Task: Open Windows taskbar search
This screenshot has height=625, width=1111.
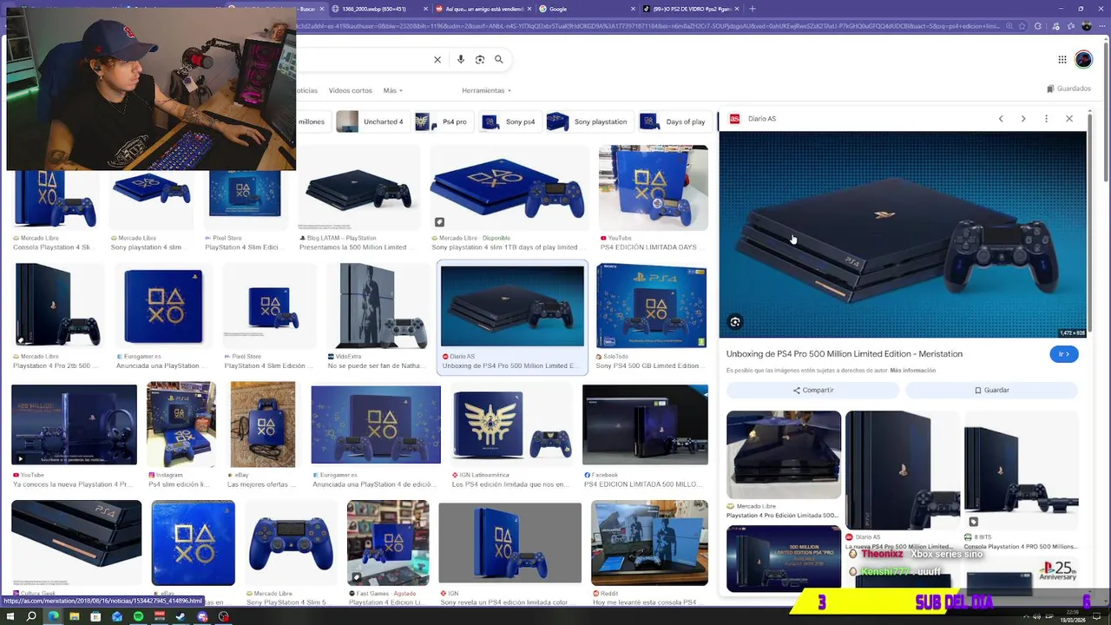Action: pyautogui.click(x=31, y=616)
